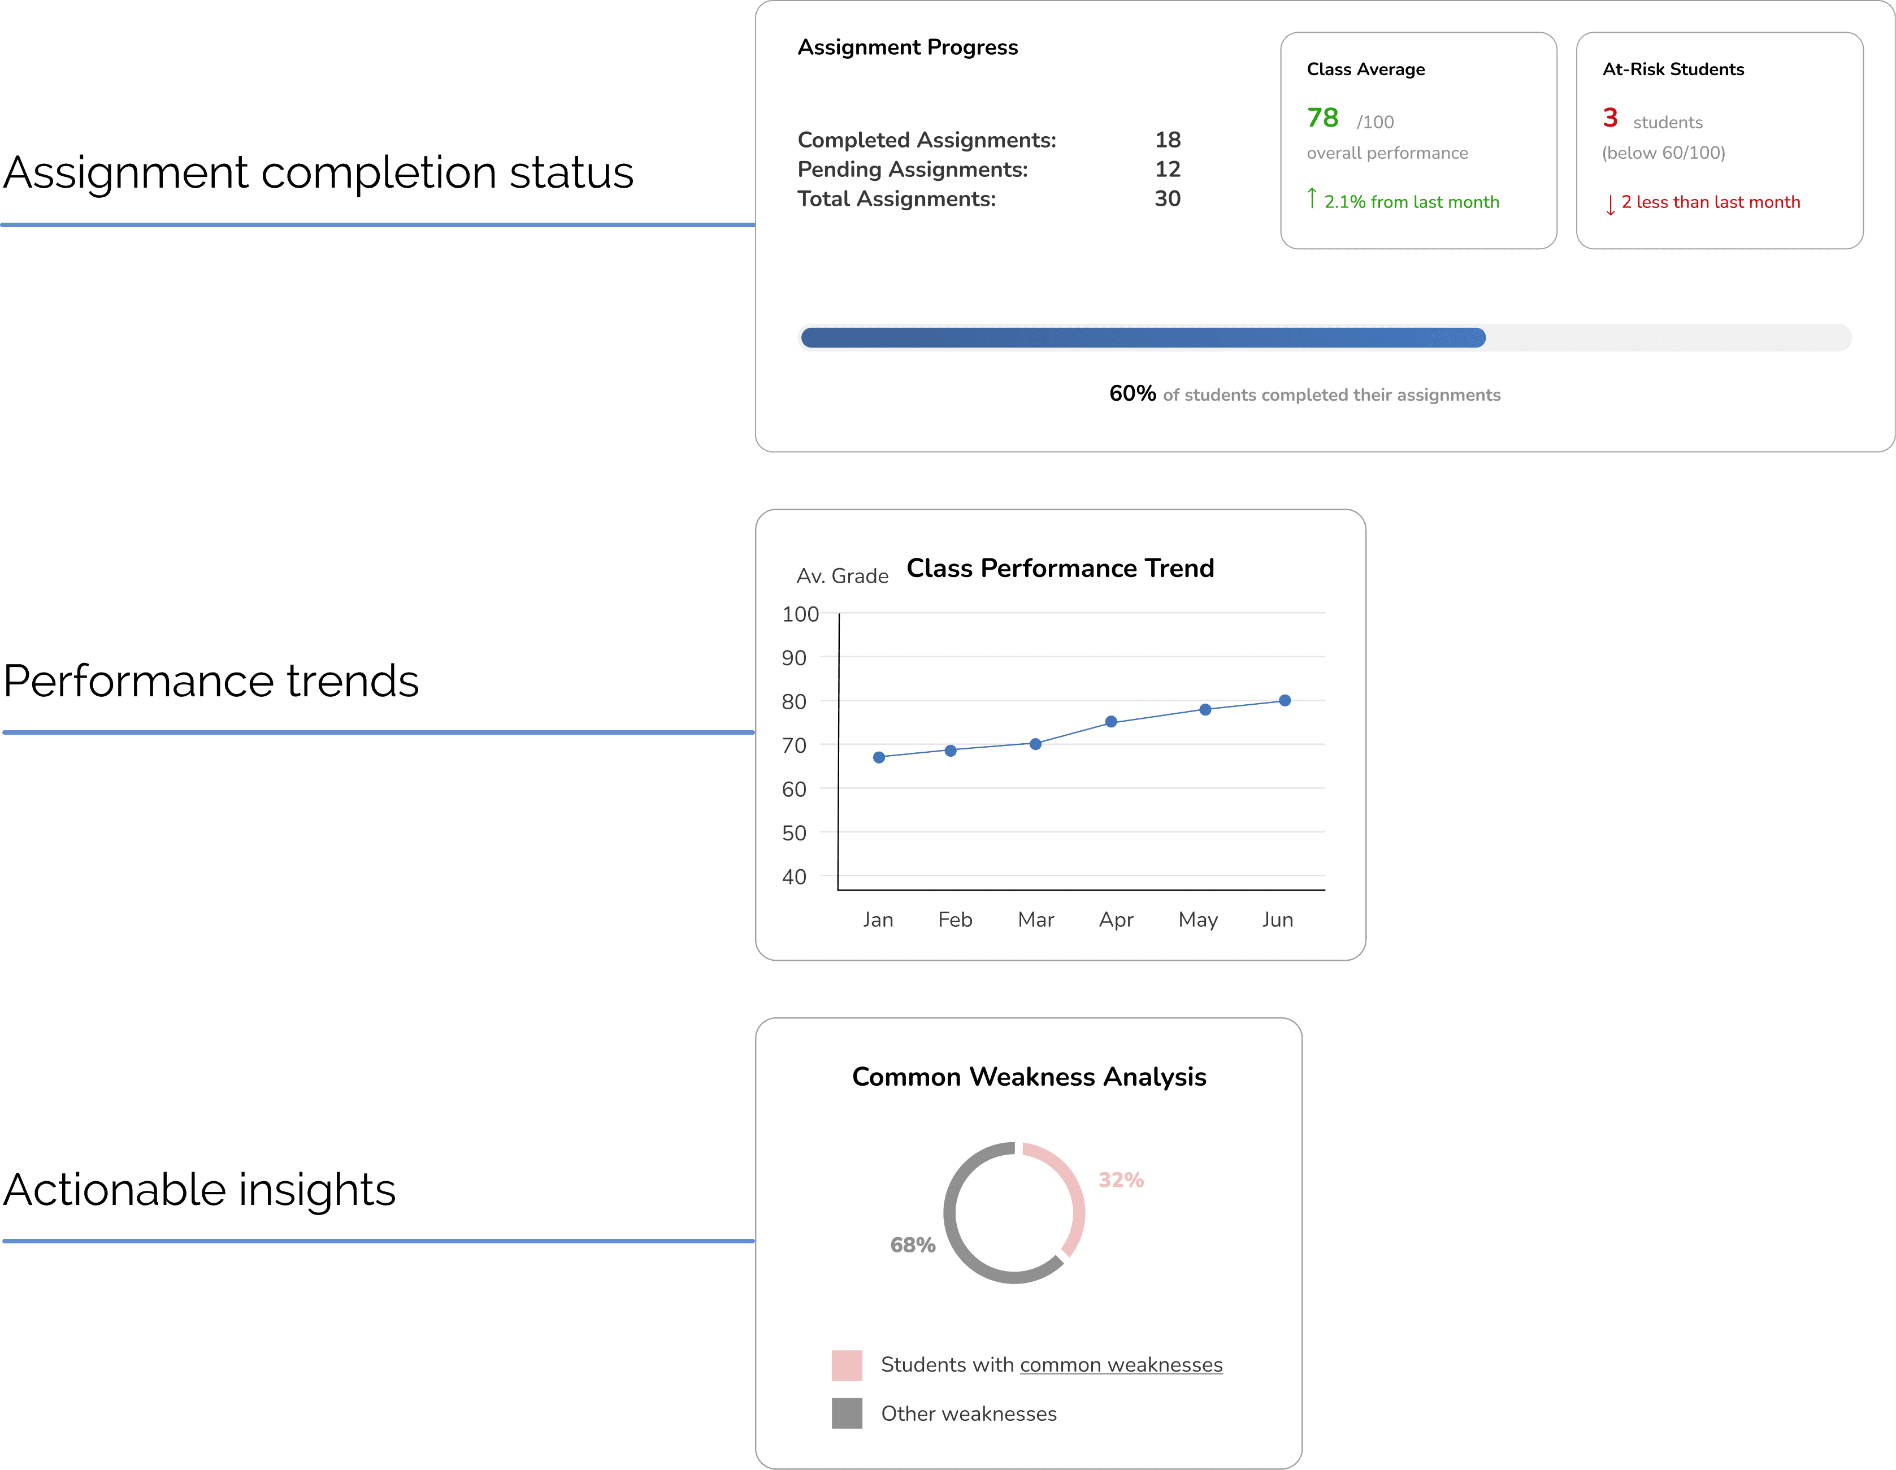
Task: Click the pink legend color square
Action: coord(847,1365)
